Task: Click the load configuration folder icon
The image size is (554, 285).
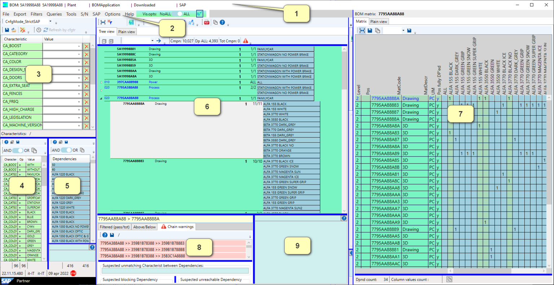Action: tap(14, 30)
